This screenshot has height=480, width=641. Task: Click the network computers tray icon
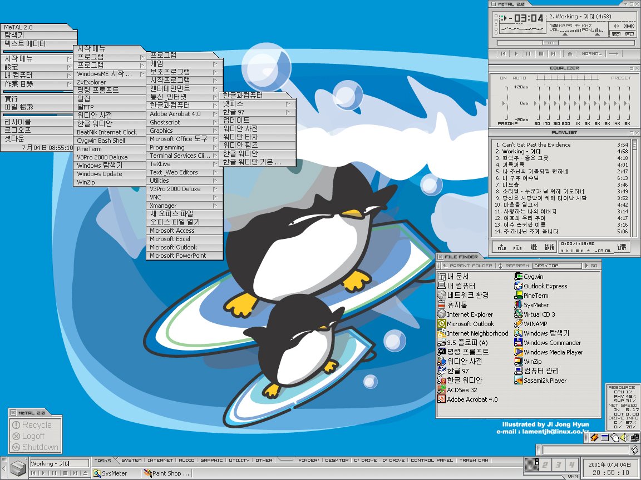coord(635,438)
